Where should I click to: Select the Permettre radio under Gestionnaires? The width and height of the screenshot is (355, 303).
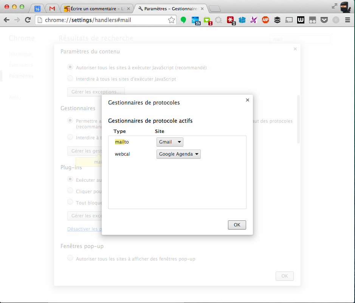(70, 120)
